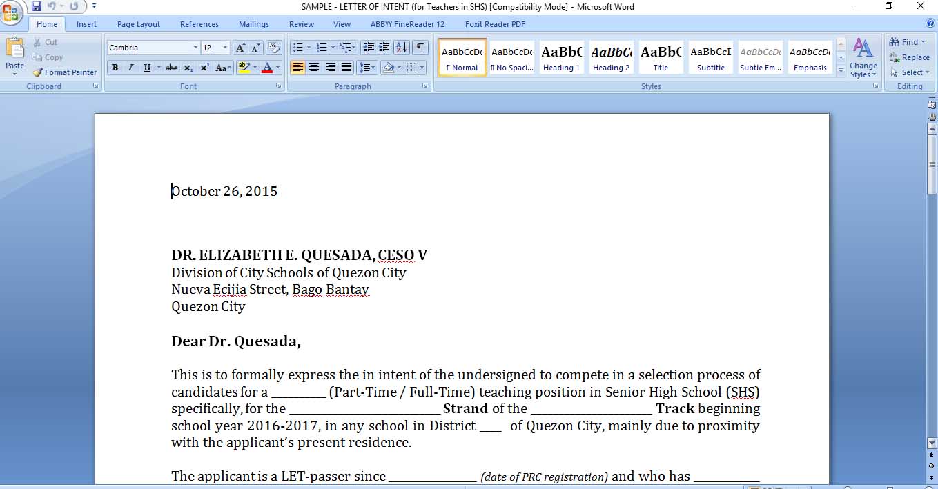
Task: Open the Office button menu
Action: (12, 12)
